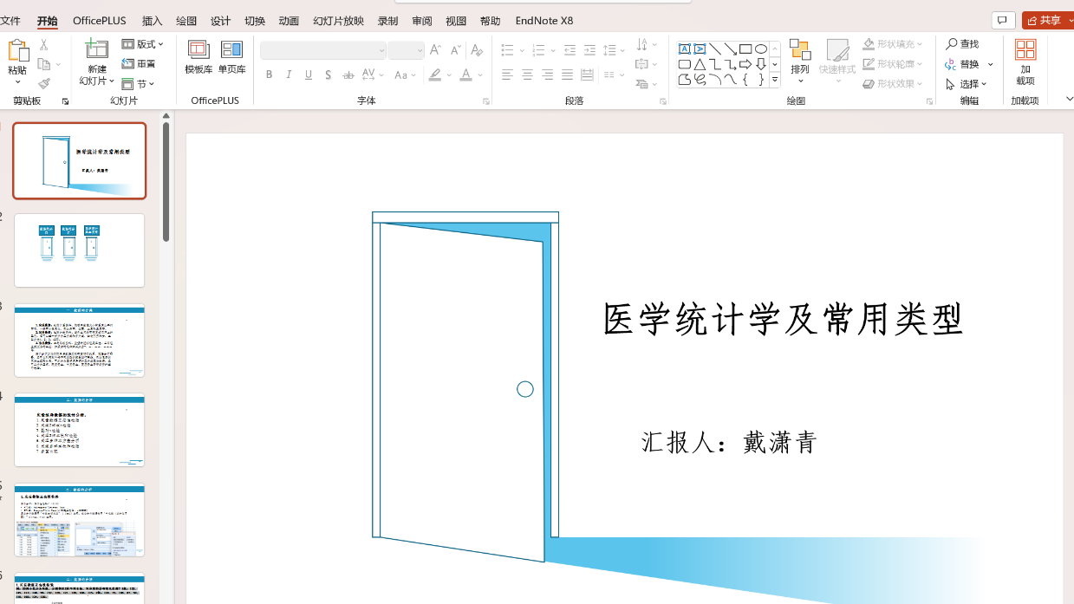Image resolution: width=1074 pixels, height=604 pixels.
Task: Open the OfficePLUS ribbon tab
Action: [x=100, y=21]
